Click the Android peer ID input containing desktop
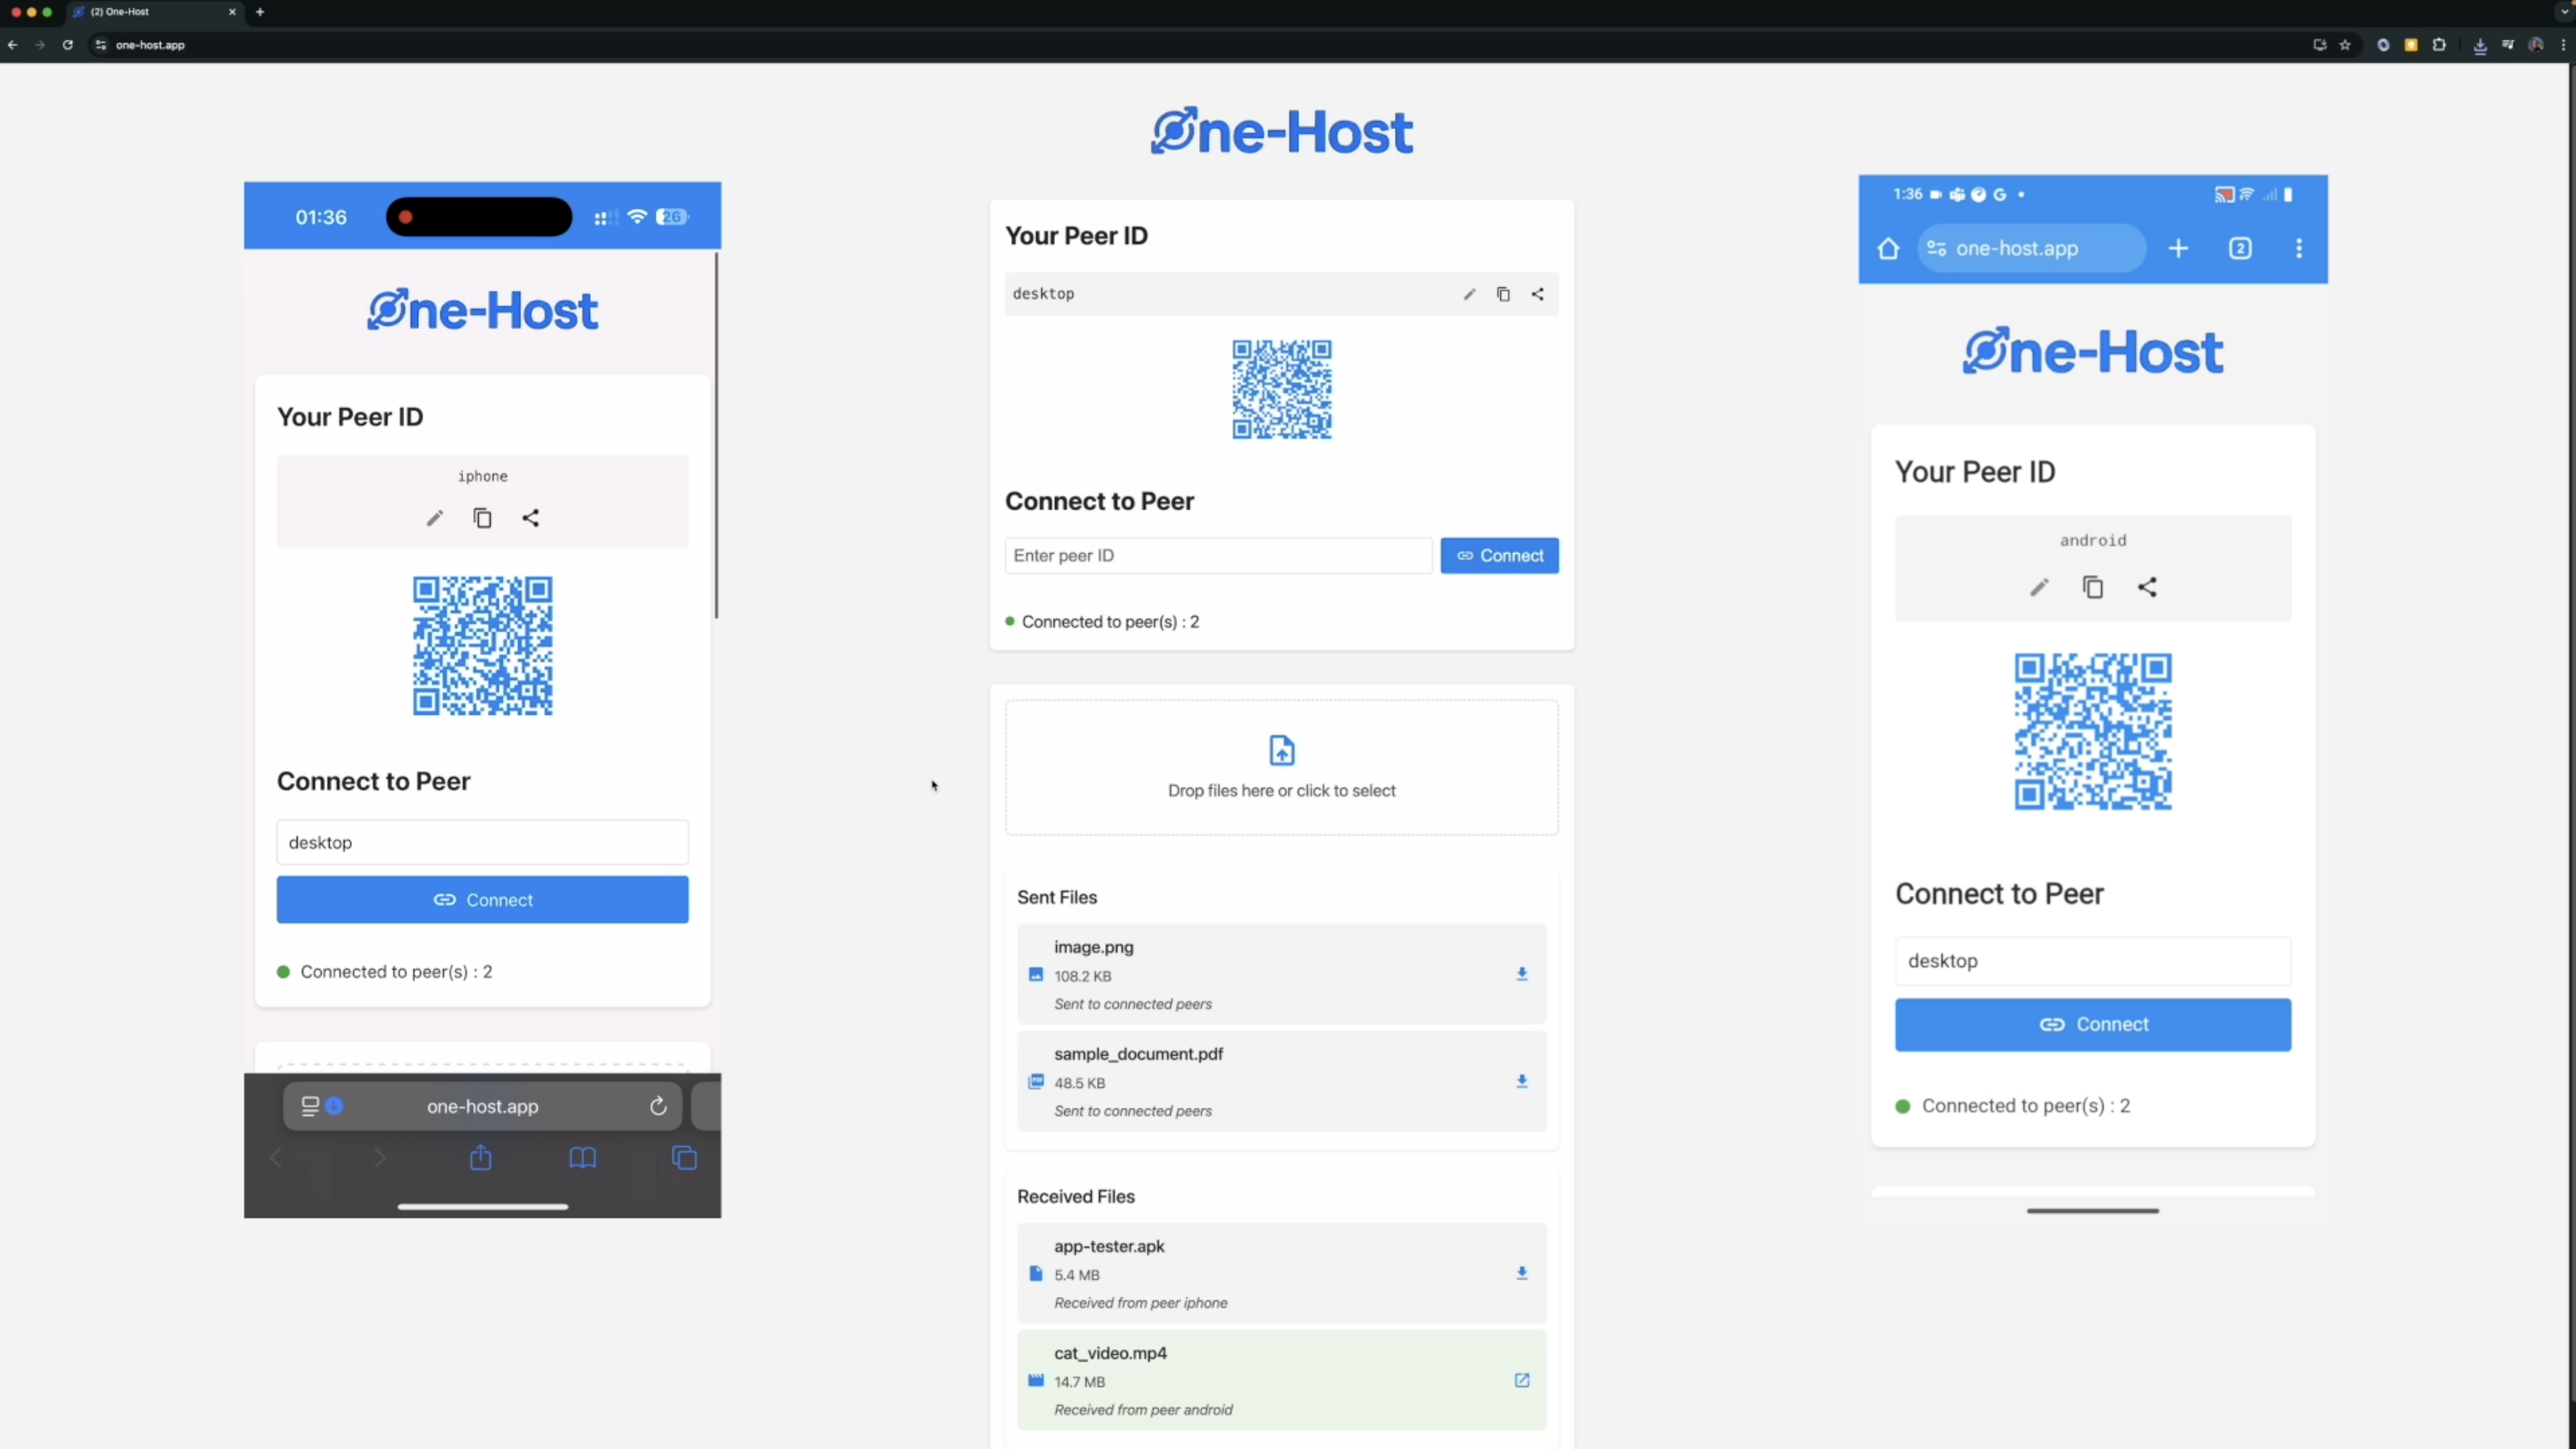2576x1449 pixels. pos(2093,961)
